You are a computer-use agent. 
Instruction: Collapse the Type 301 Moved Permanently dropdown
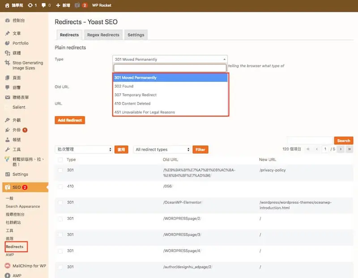coord(170,59)
